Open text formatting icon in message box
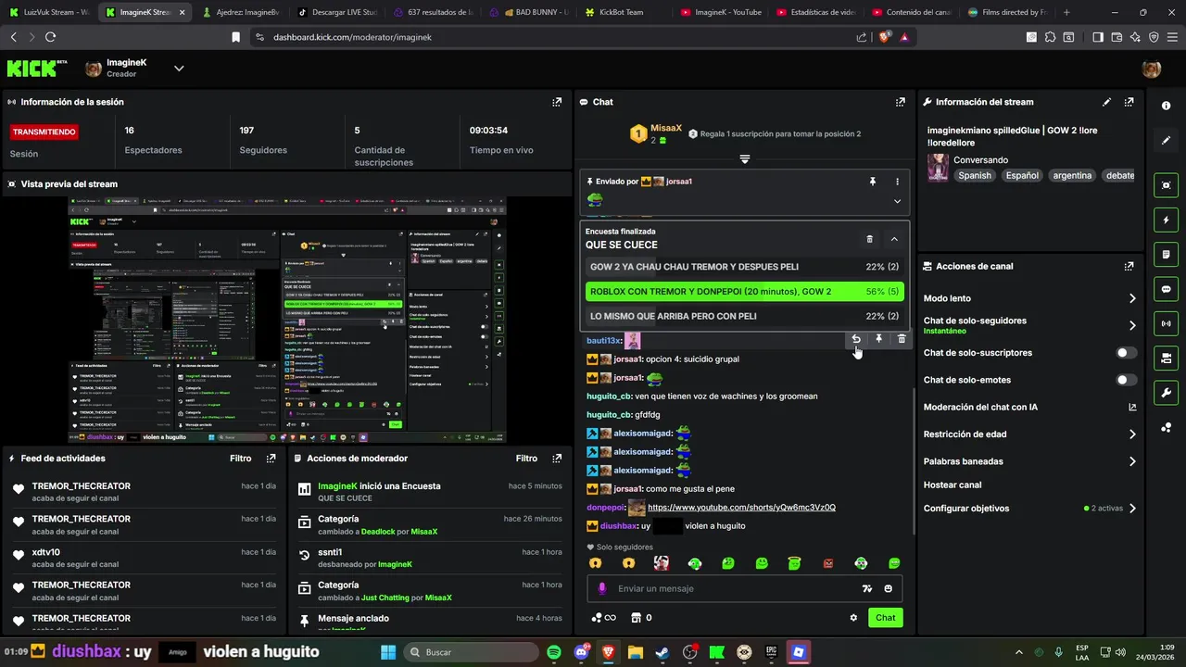Screen dimensions: 1186x667 point(867,588)
